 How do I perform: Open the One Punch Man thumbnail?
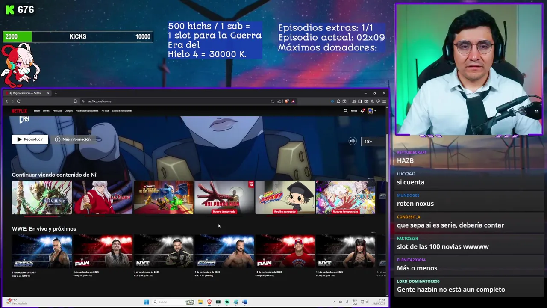[x=224, y=197]
